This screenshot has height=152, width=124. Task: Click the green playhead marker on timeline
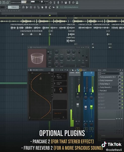tap(50, 15)
